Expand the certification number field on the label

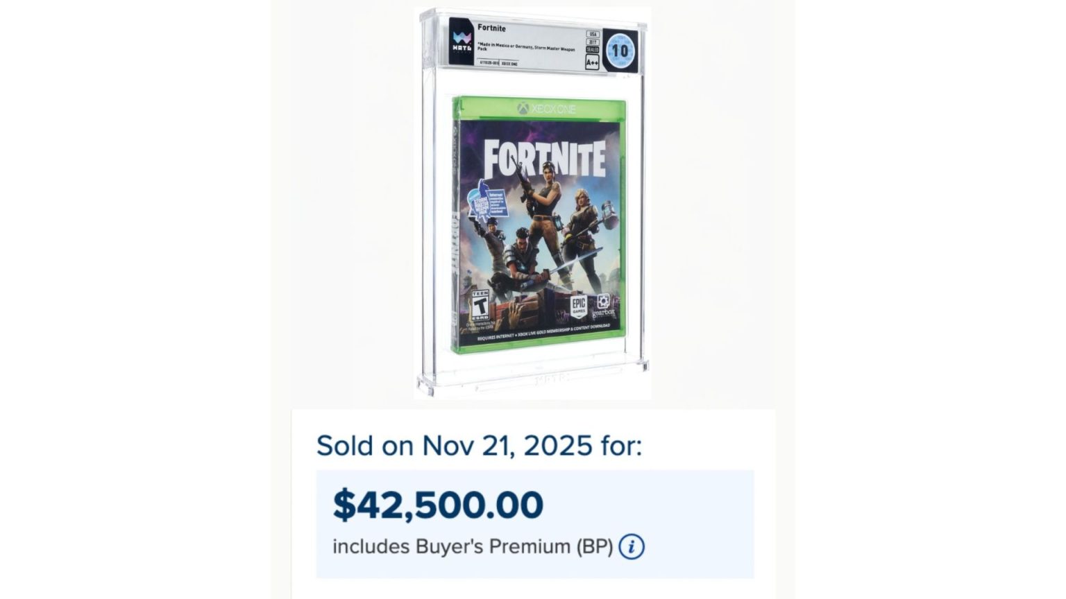(x=488, y=62)
